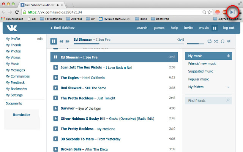This screenshot has height=152, width=243.
Task: Select Popular music
Action: click(199, 79)
